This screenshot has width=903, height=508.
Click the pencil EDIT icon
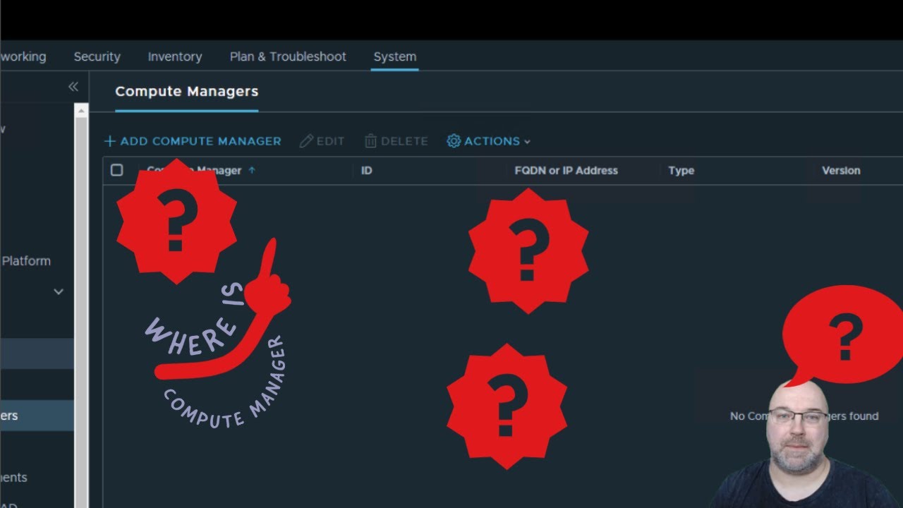pos(306,141)
